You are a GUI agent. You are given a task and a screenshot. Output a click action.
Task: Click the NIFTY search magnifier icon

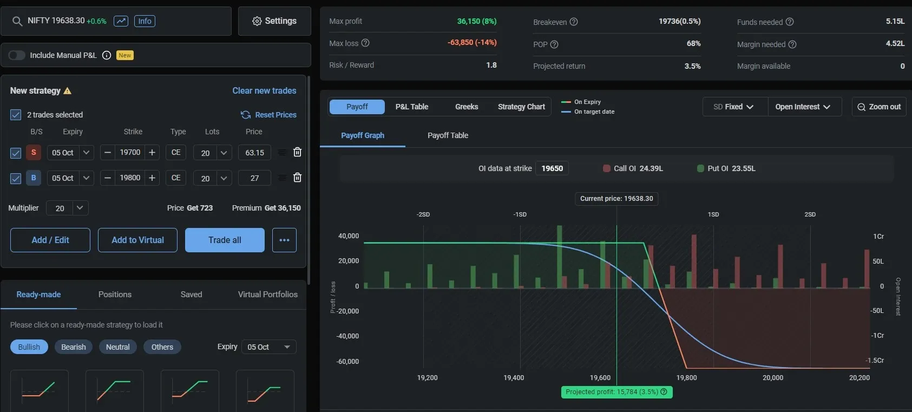click(x=17, y=22)
